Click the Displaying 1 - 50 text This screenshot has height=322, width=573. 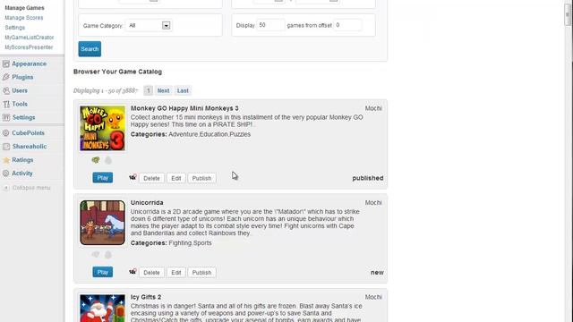pos(106,90)
